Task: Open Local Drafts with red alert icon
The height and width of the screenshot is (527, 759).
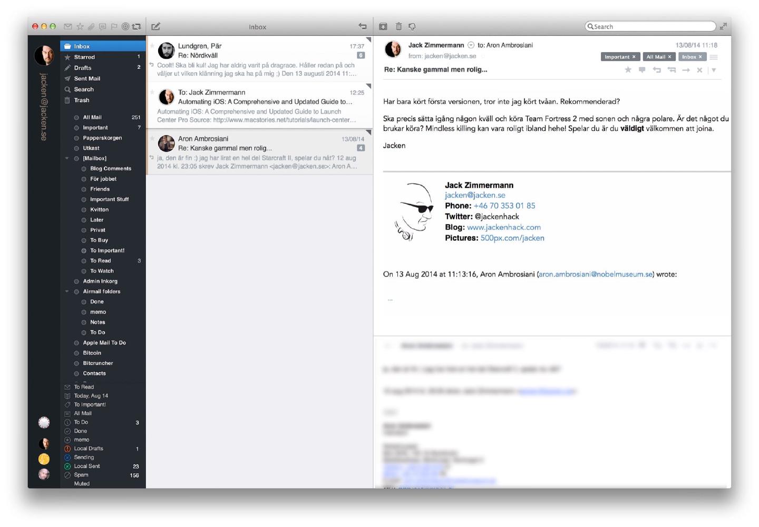Action: [103, 448]
